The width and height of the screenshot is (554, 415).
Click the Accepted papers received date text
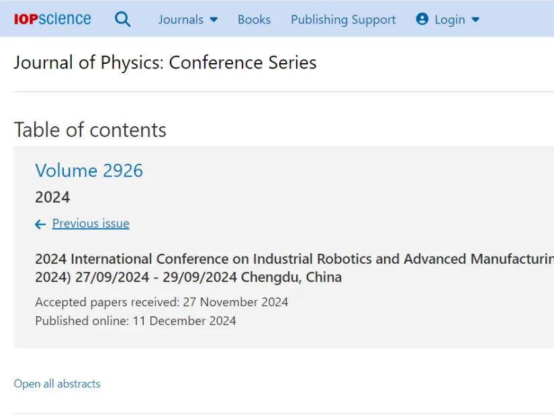161,302
